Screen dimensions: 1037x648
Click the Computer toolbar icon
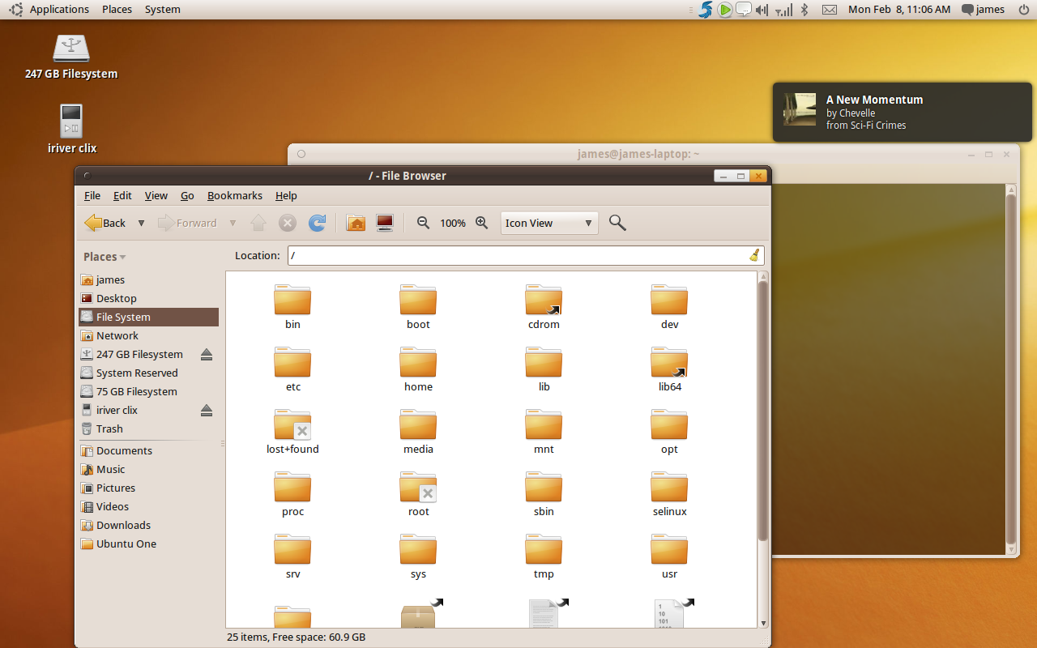(x=385, y=223)
